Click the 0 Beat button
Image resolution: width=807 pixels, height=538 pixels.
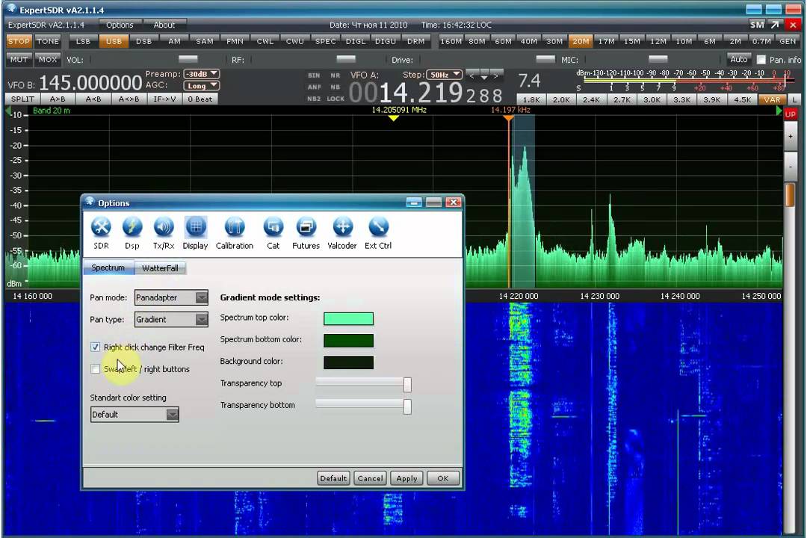[200, 99]
